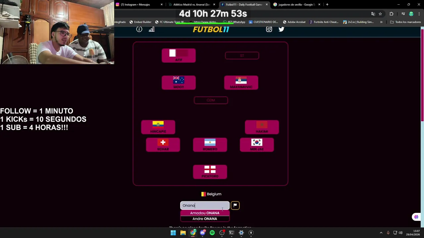Open the Windows Start menu

173,233
